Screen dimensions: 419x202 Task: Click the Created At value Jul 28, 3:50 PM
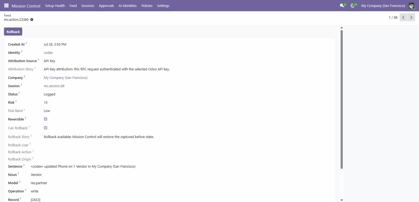(55, 44)
